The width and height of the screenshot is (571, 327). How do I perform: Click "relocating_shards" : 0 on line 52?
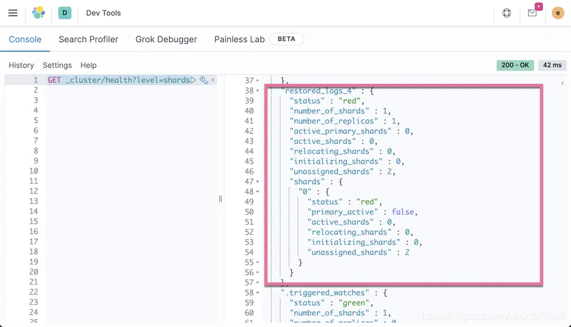tap(360, 232)
